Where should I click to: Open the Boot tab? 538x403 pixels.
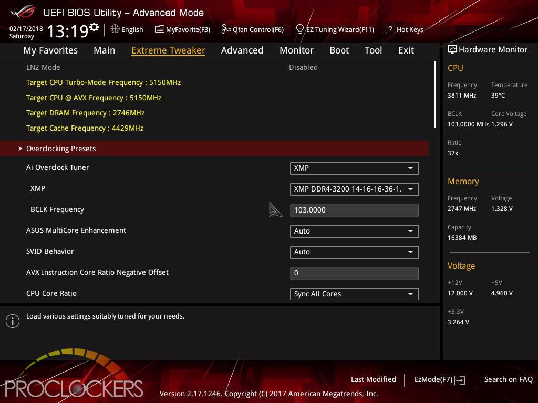(x=339, y=50)
